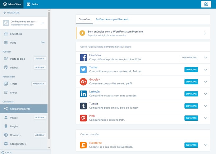Click the Domínios globe icon
This screenshot has width=216, height=154.
point(6,135)
